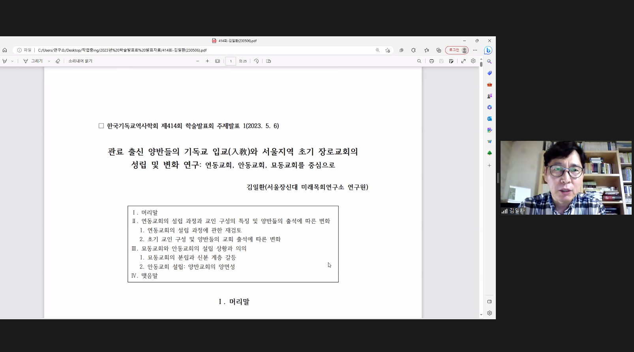Click outline line '2. 안동교회 설립: 양반교회의 양면성'
This screenshot has height=352, width=634.
tap(187, 266)
